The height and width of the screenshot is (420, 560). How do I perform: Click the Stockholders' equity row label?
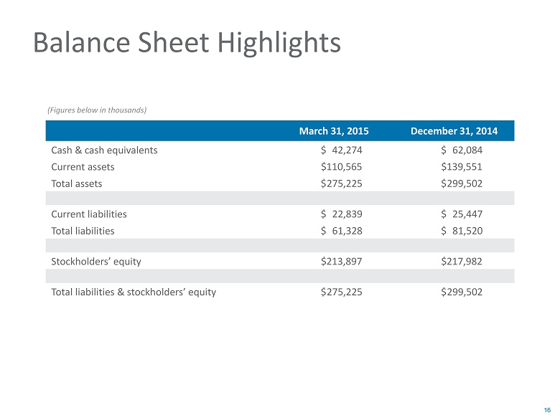(x=96, y=261)
